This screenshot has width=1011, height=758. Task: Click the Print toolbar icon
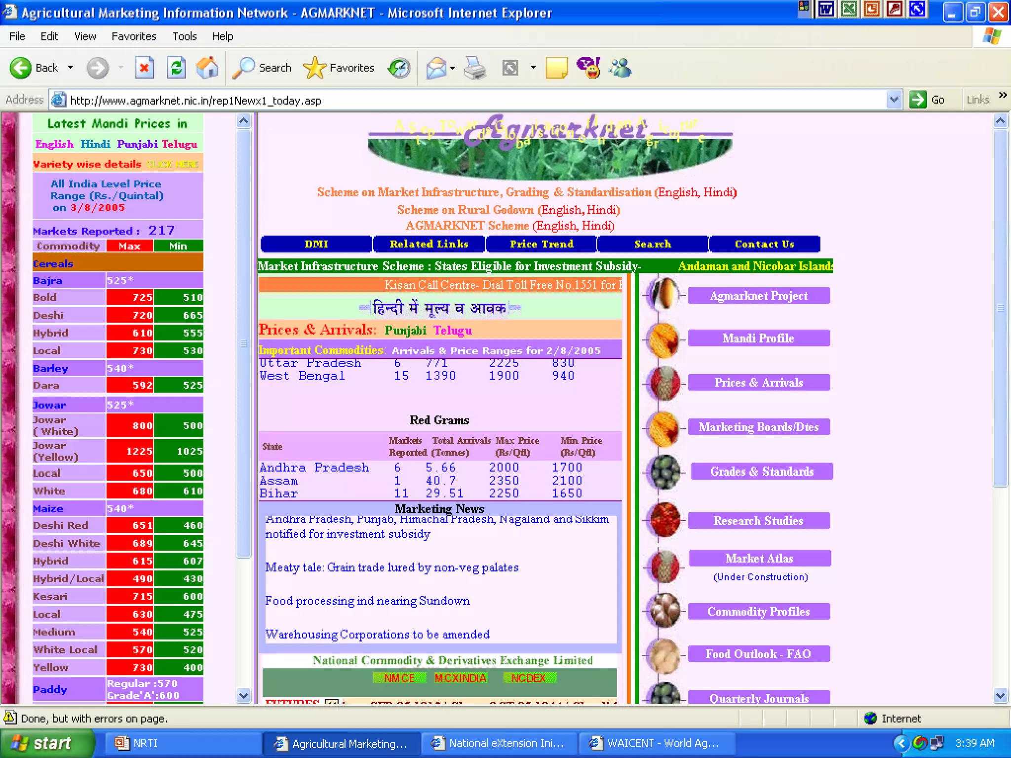coord(475,68)
